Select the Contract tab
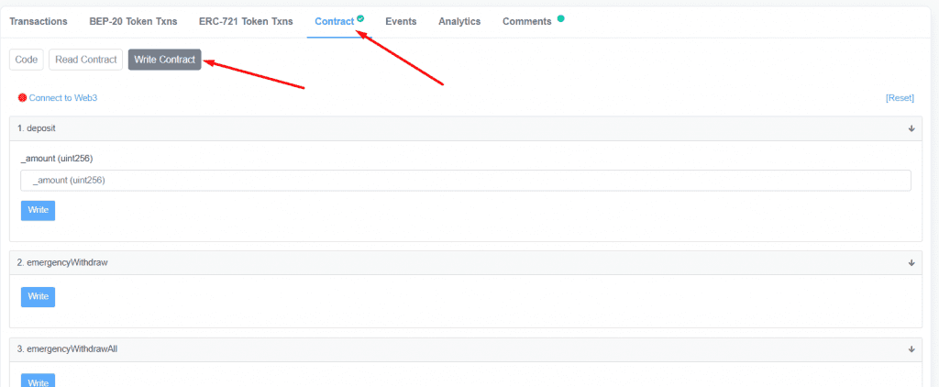The width and height of the screenshot is (939, 387). [335, 22]
